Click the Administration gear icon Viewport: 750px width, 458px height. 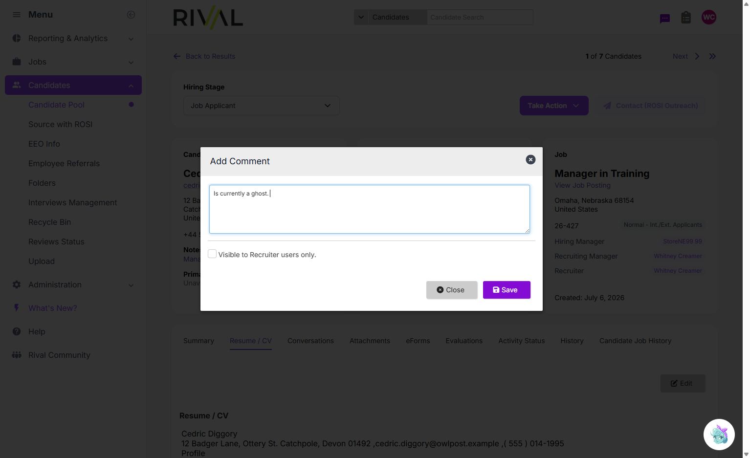(x=17, y=284)
